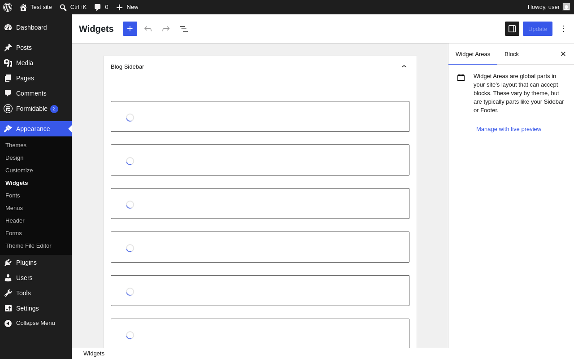Image resolution: width=574 pixels, height=359 pixels.
Task: Open Test site home link
Action: (x=36, y=7)
